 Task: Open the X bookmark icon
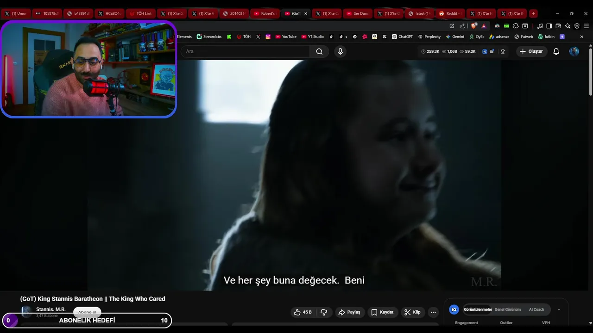258,37
